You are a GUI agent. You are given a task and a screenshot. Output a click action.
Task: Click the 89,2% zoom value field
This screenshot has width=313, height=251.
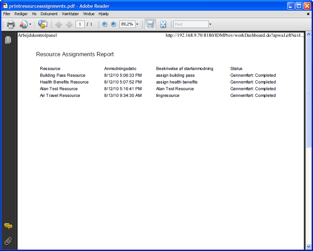tap(128, 24)
